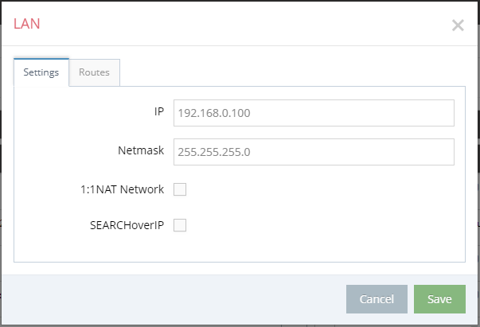The height and width of the screenshot is (327, 480).
Task: Switch to the Routes tab
Action: point(94,72)
